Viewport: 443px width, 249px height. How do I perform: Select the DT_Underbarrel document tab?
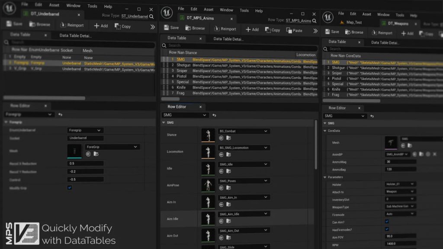[x=45, y=14]
